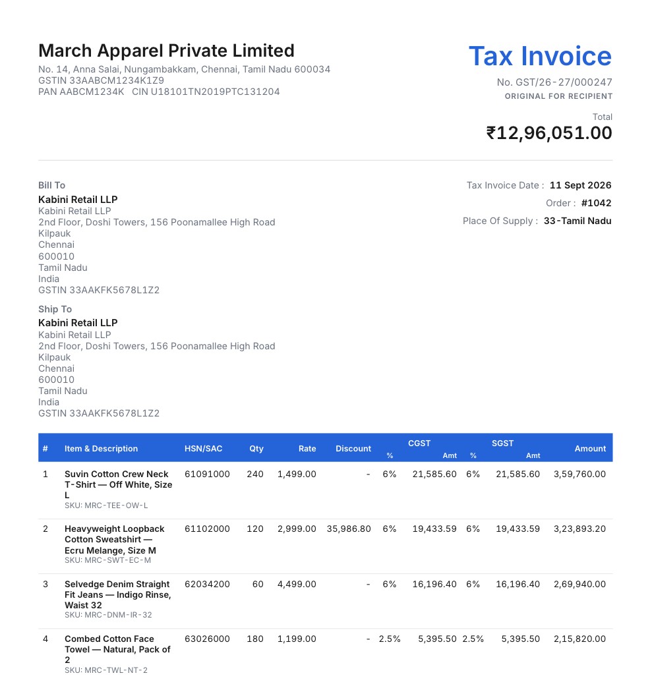652x692 pixels.
Task: Click the PAN AABCM1234K text
Action: coord(81,92)
